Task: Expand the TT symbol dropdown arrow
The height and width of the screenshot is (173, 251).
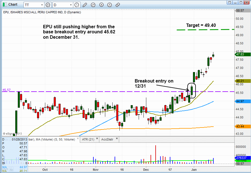Action: point(42,5)
